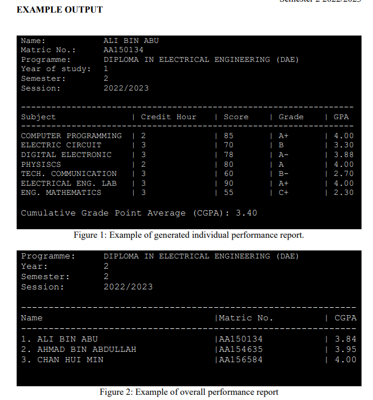Click the Credit Hour column header
Screen dimensions: 373x400
click(169, 117)
